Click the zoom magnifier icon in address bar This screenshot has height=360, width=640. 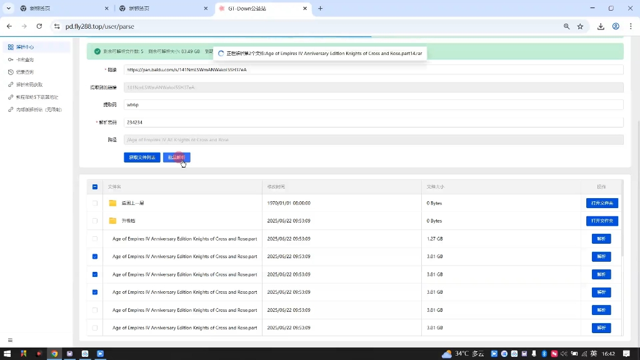point(566,26)
